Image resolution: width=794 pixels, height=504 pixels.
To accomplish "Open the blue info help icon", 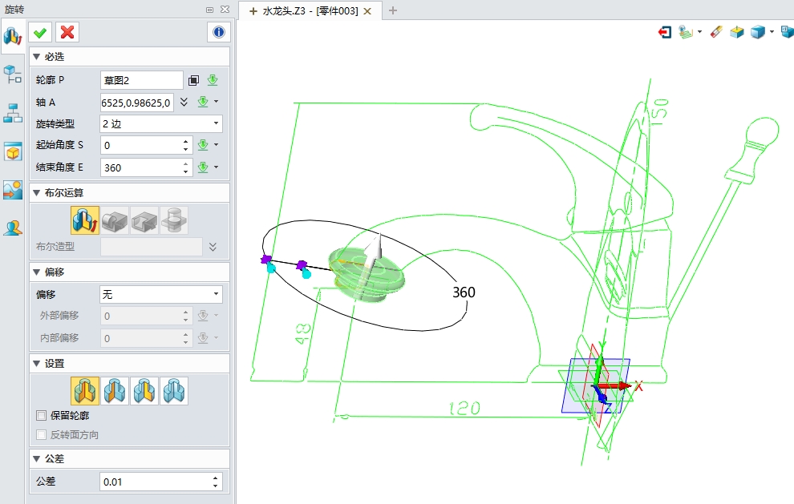I will tap(218, 32).
